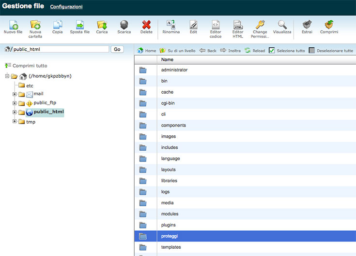Click the folder icon beside administrator
The image size is (356, 256).
[143, 70]
